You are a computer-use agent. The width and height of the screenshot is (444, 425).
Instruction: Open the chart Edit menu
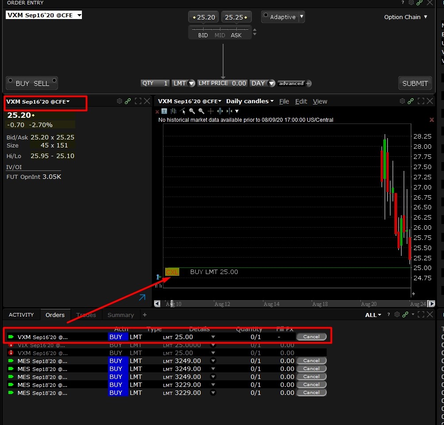point(301,101)
